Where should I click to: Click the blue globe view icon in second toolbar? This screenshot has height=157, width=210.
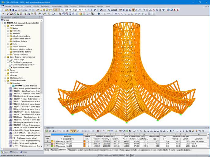[99, 14]
